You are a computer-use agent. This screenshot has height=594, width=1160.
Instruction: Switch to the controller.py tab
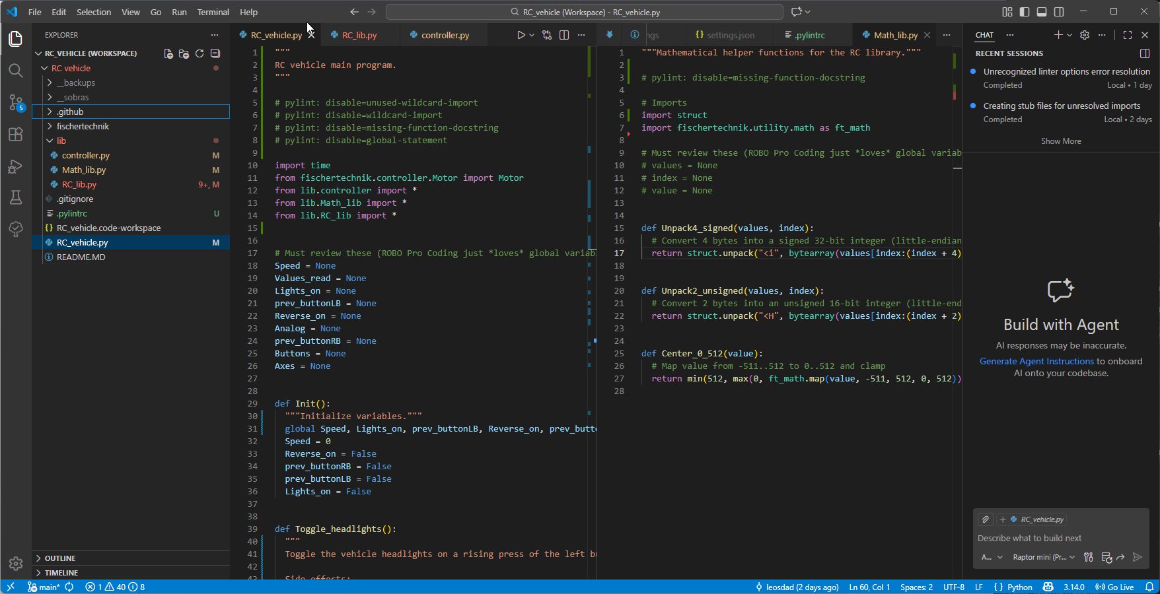445,35
